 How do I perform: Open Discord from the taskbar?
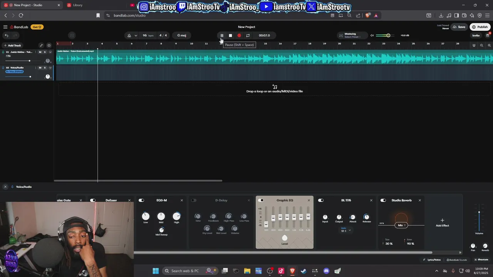[326, 271]
